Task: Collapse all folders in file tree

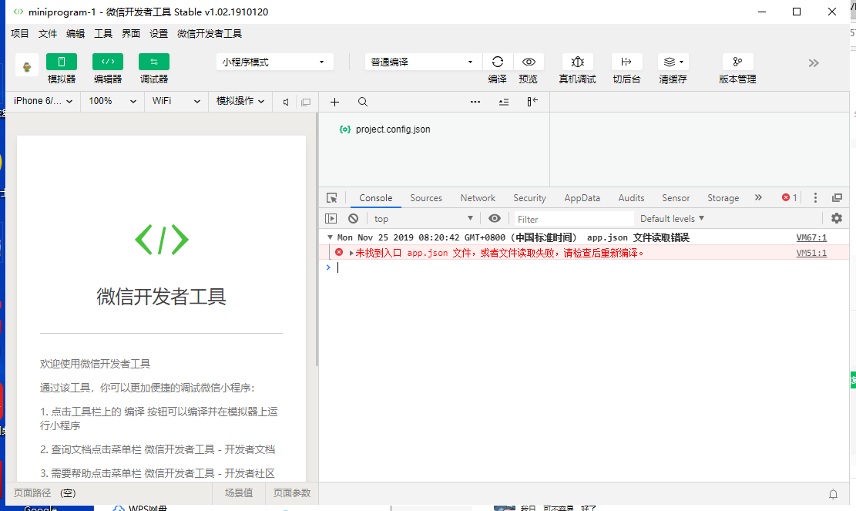Action: pyautogui.click(x=504, y=102)
